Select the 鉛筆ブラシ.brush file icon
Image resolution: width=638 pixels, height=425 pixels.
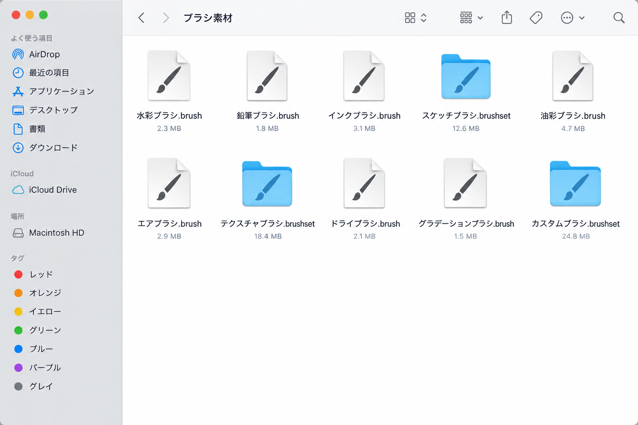[x=267, y=76]
